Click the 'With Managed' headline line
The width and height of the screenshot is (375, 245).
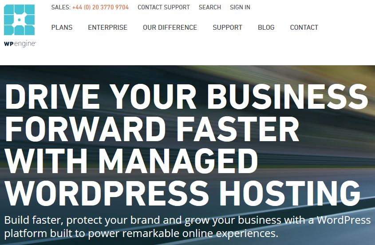131,161
